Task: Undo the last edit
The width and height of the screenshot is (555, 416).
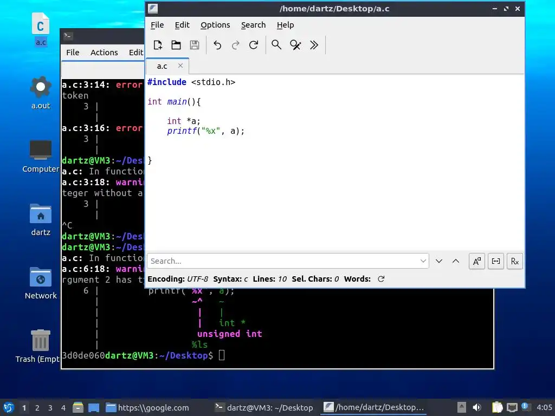Action: tap(217, 45)
